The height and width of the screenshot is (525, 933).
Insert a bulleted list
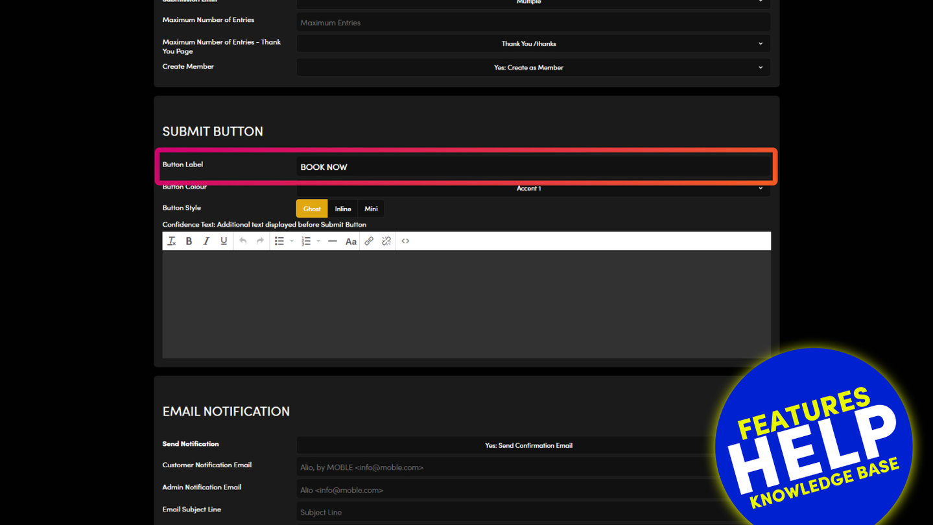(279, 241)
